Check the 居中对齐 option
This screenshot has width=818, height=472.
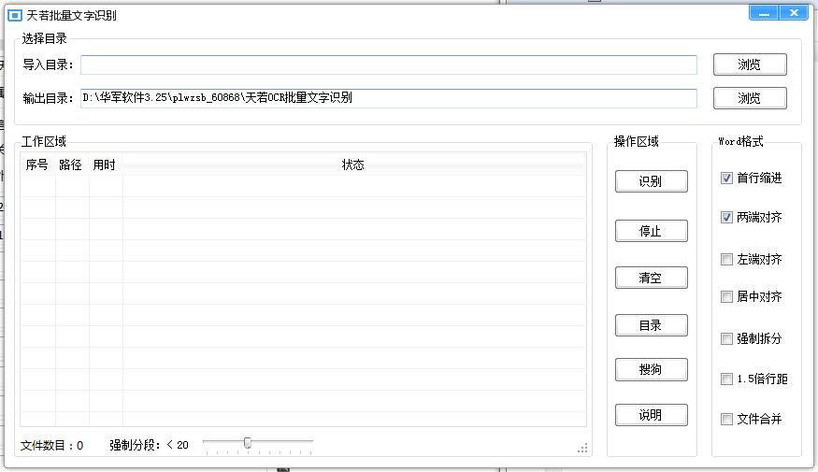click(727, 297)
